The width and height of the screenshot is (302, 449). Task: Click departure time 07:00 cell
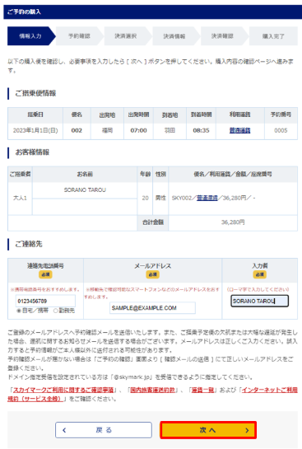(139, 130)
